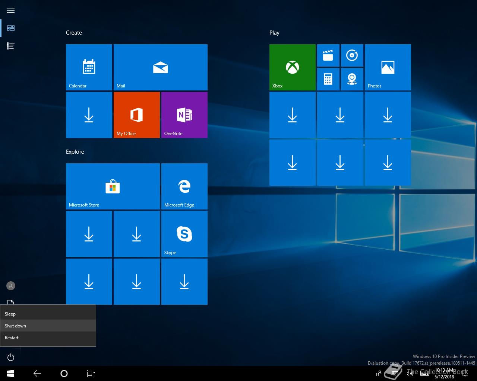Click the Power button icon
Viewport: 477px width, 381px height.
tap(11, 357)
